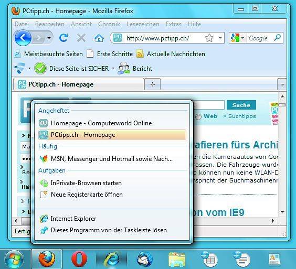The width and height of the screenshot is (296, 269).
Task: Open the Datei menu
Action: 22,24
